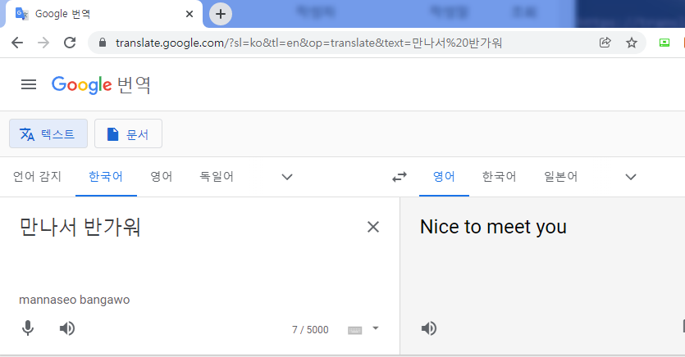Listen to the Korean source text
The image size is (685, 357).
coord(66,328)
